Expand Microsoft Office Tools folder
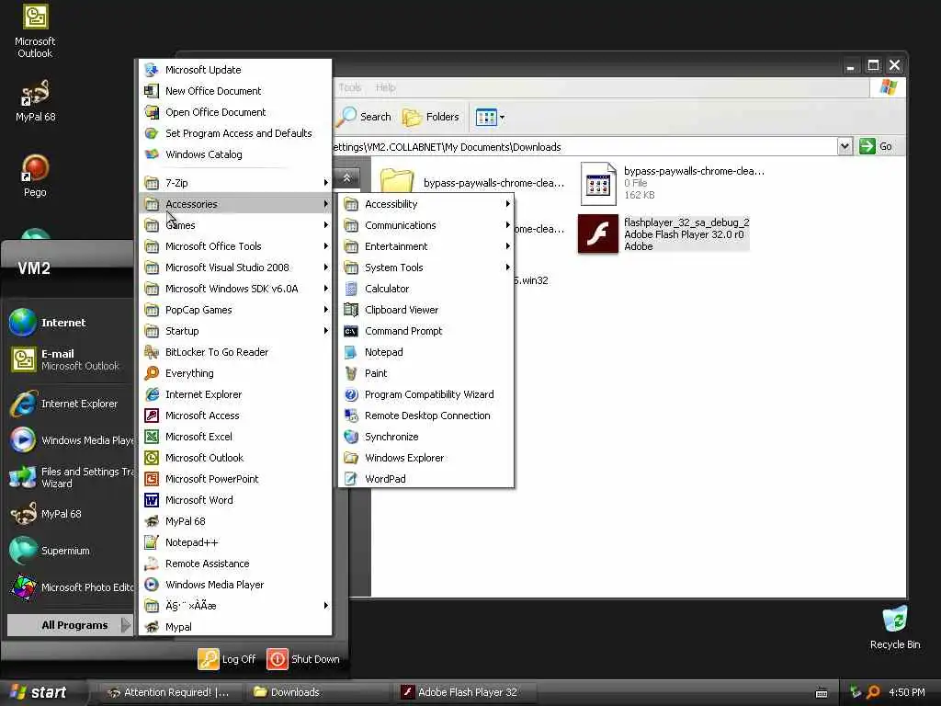 [235, 246]
